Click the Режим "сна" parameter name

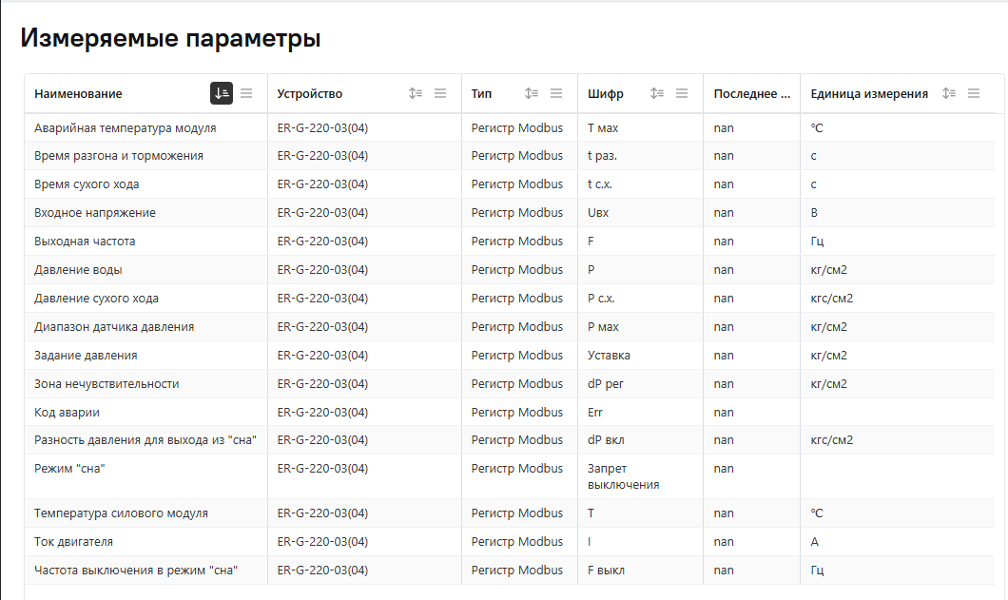click(68, 469)
